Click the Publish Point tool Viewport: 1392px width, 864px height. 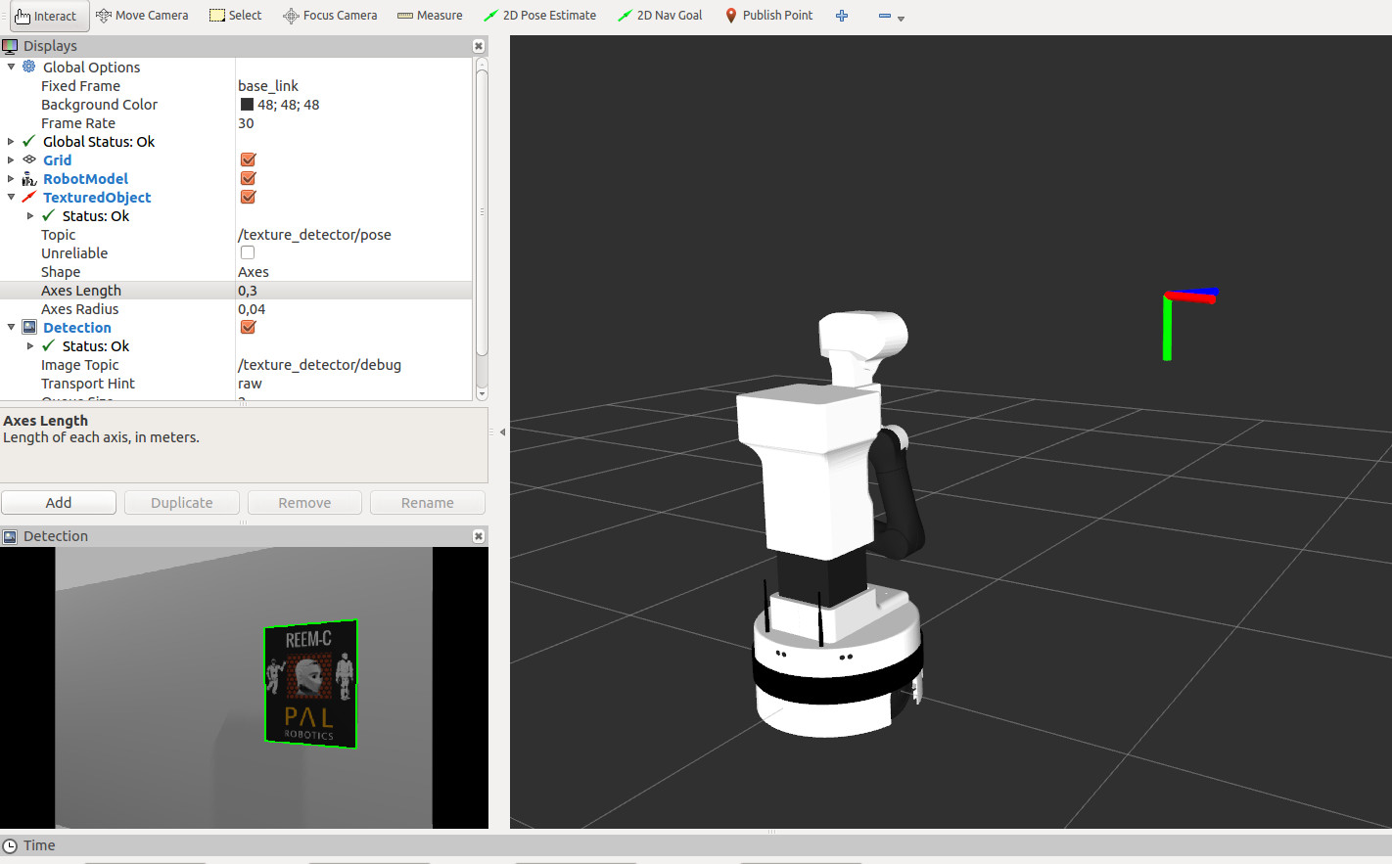point(768,16)
